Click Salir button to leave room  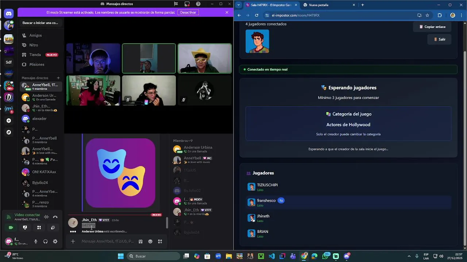coord(439,39)
